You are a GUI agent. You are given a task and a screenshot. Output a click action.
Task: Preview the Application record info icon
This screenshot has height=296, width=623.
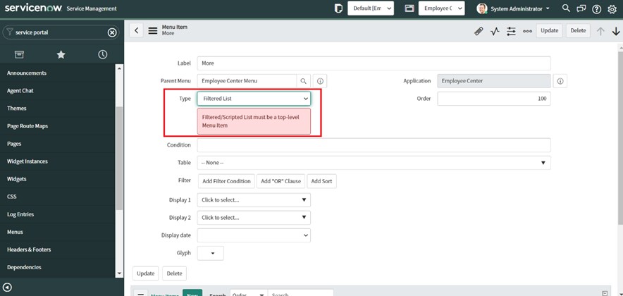coord(560,81)
